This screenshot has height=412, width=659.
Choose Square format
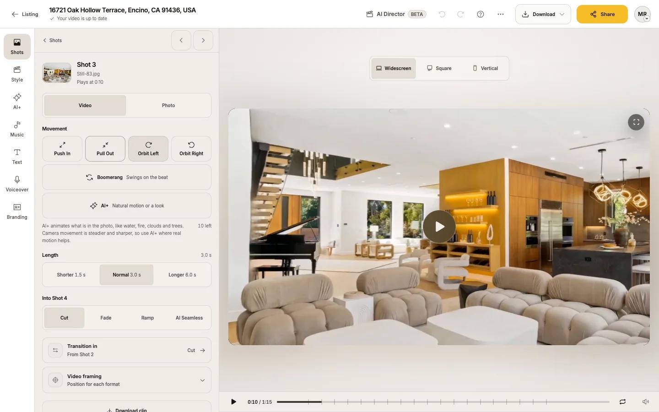439,68
